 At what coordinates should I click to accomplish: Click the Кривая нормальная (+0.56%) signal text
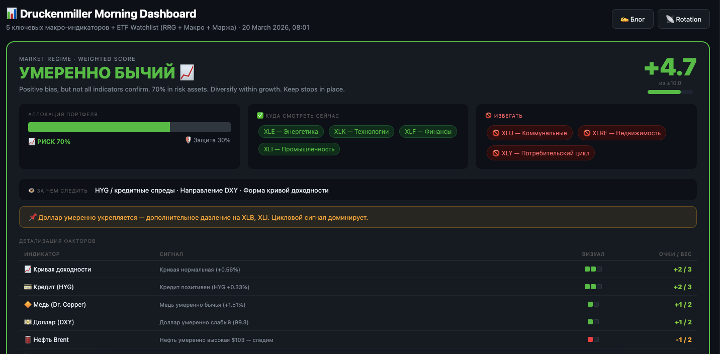[x=200, y=270]
